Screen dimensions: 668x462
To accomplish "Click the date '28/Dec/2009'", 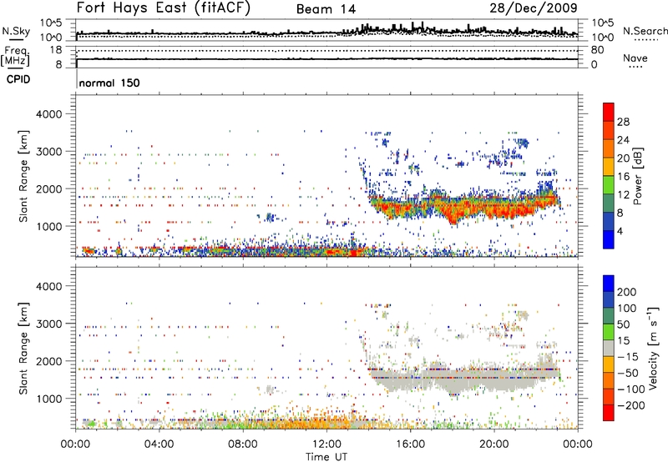I will click(534, 8).
